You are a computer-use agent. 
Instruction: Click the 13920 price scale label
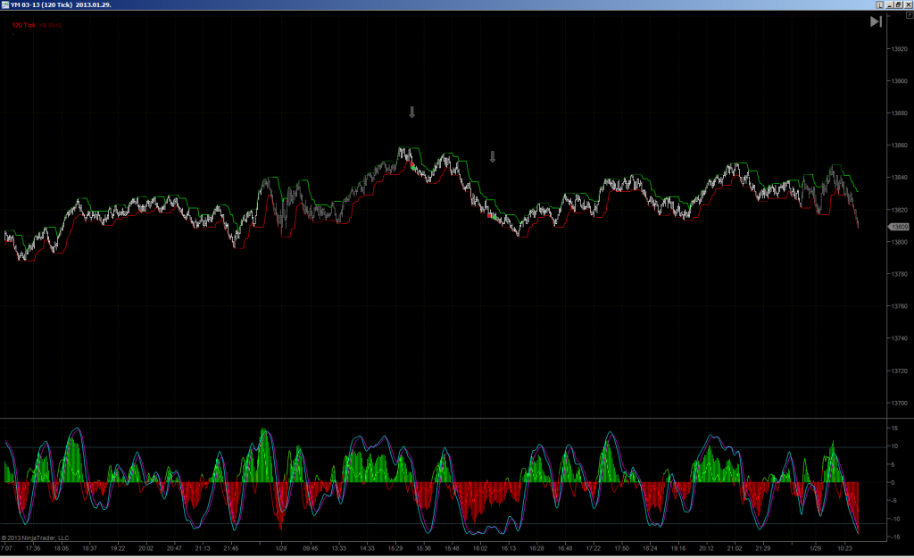pos(900,49)
